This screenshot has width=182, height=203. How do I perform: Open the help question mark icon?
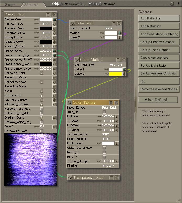pos(172,4)
